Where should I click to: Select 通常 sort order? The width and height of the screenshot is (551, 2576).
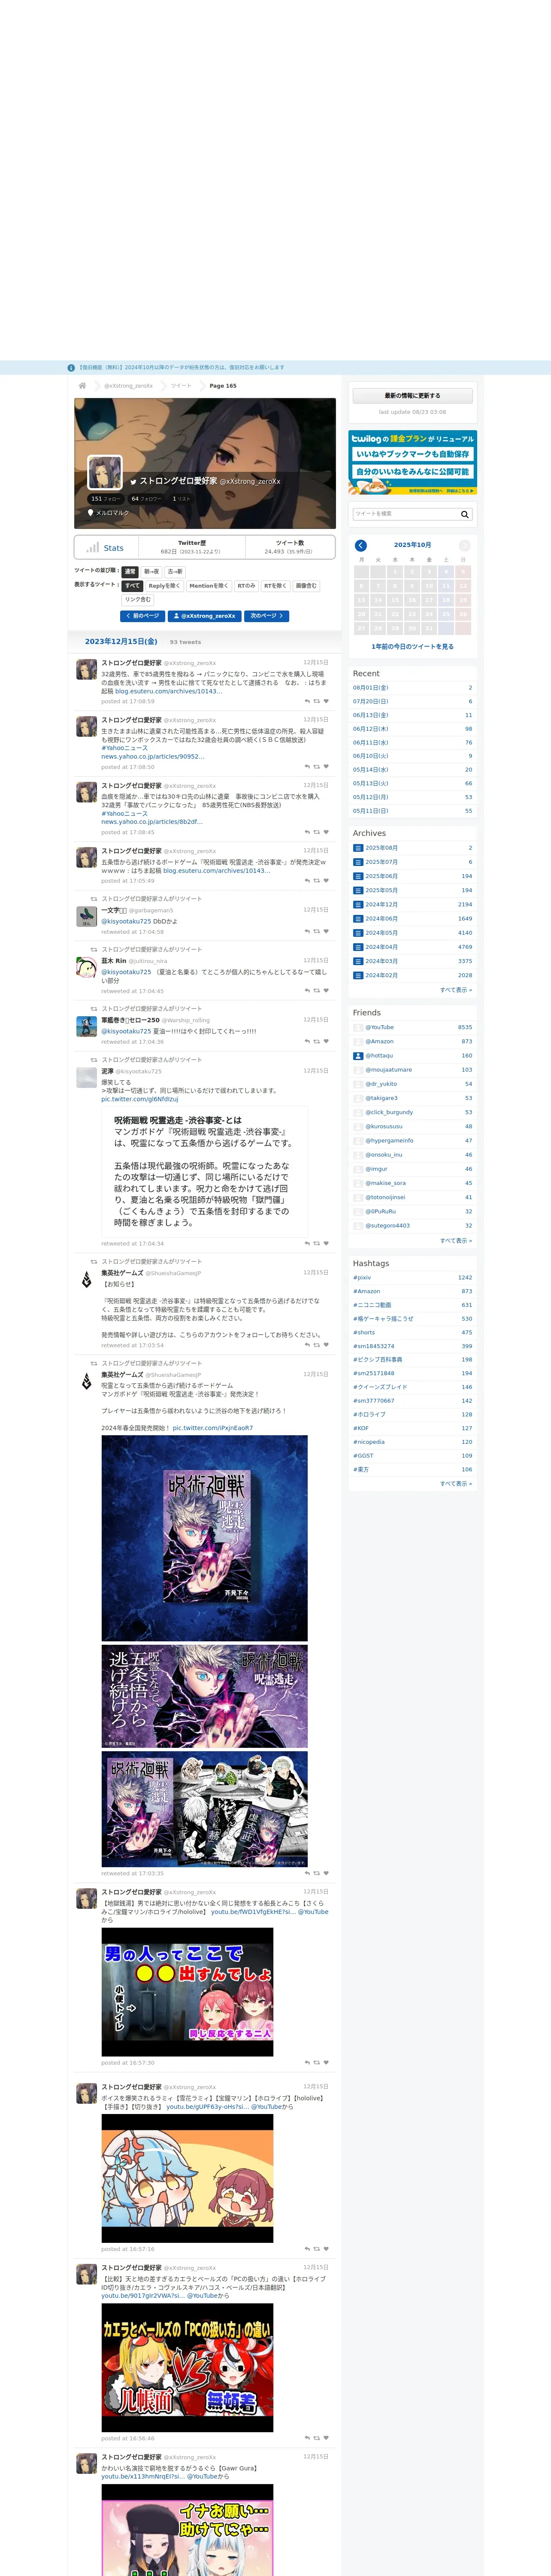(x=130, y=572)
